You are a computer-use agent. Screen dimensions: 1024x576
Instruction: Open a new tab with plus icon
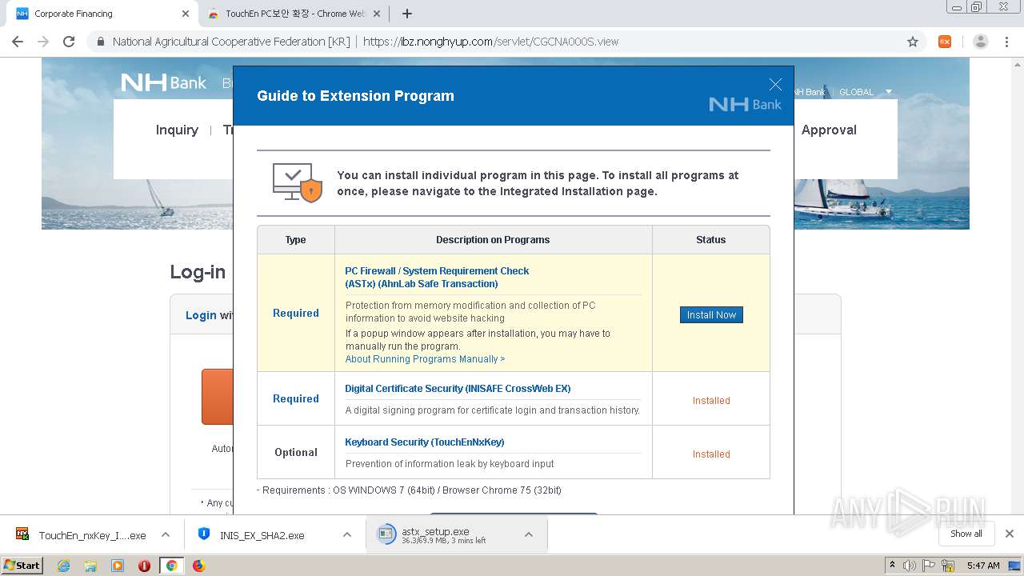point(407,14)
